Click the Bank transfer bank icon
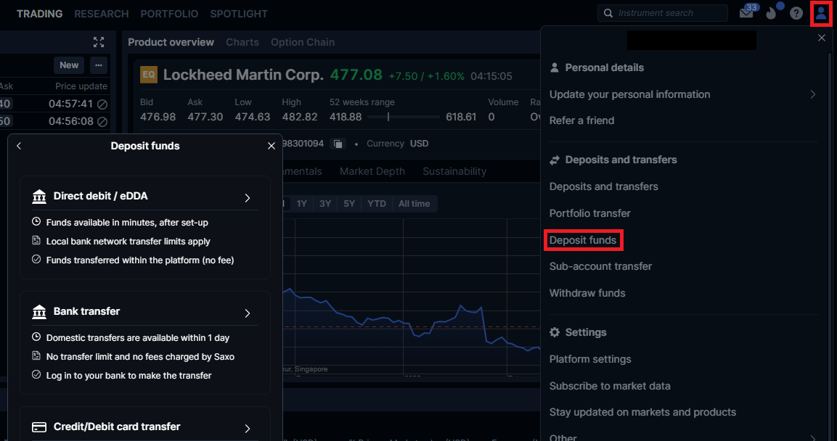The width and height of the screenshot is (837, 441). [x=39, y=312]
